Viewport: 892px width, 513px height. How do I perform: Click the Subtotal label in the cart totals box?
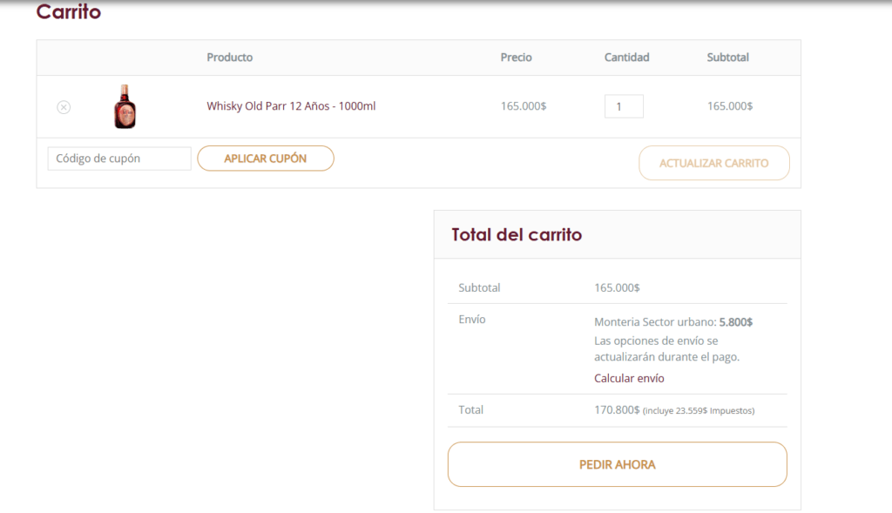(x=479, y=287)
